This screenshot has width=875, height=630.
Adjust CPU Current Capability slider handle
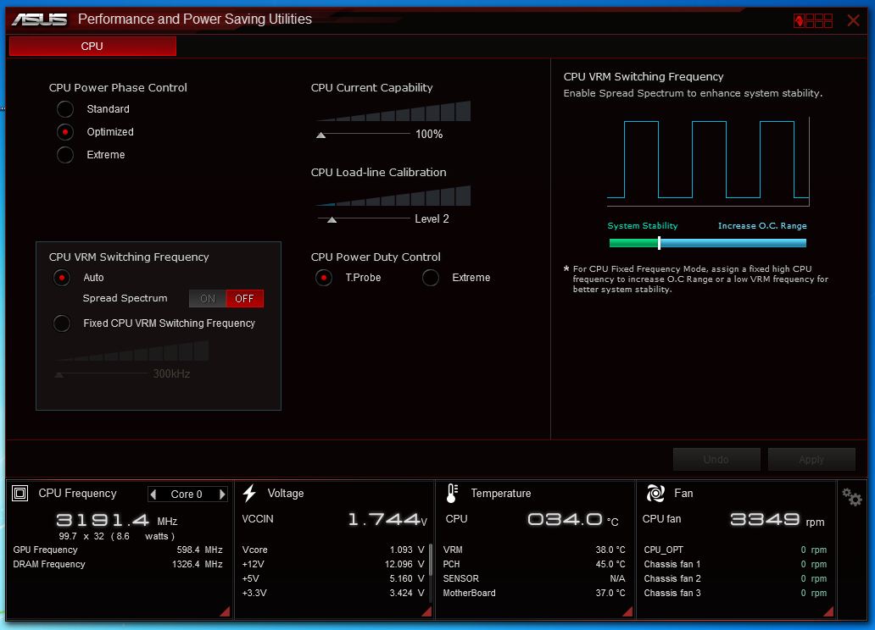pos(320,135)
